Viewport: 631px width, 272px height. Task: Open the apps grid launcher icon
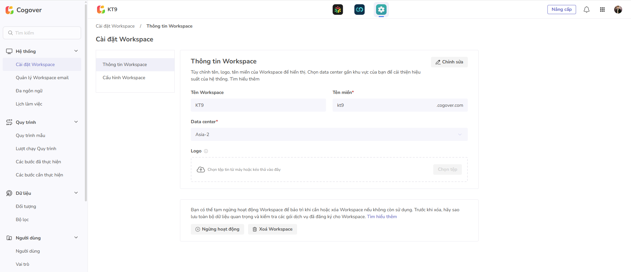pyautogui.click(x=602, y=10)
